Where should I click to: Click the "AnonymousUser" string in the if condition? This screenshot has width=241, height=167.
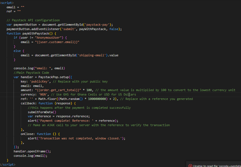pos(48,38)
